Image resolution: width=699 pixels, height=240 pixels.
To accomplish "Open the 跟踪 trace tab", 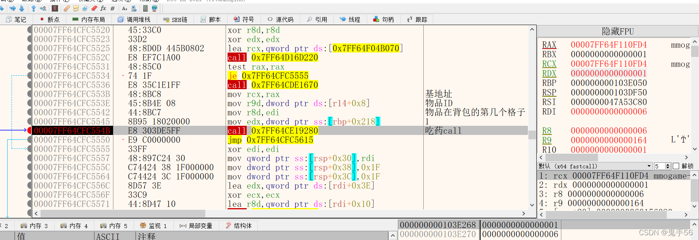I will coord(417,19).
